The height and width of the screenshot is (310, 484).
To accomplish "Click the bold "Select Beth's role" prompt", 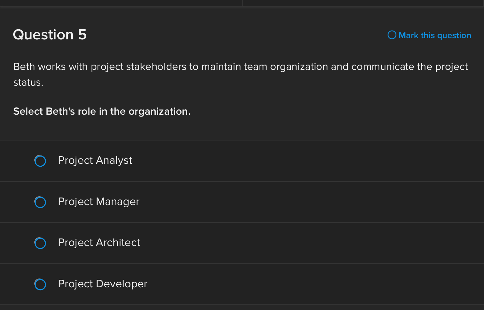I will [102, 112].
